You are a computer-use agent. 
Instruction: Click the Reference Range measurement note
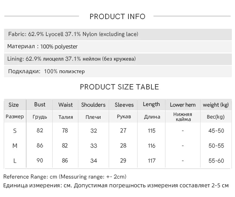click(65, 177)
